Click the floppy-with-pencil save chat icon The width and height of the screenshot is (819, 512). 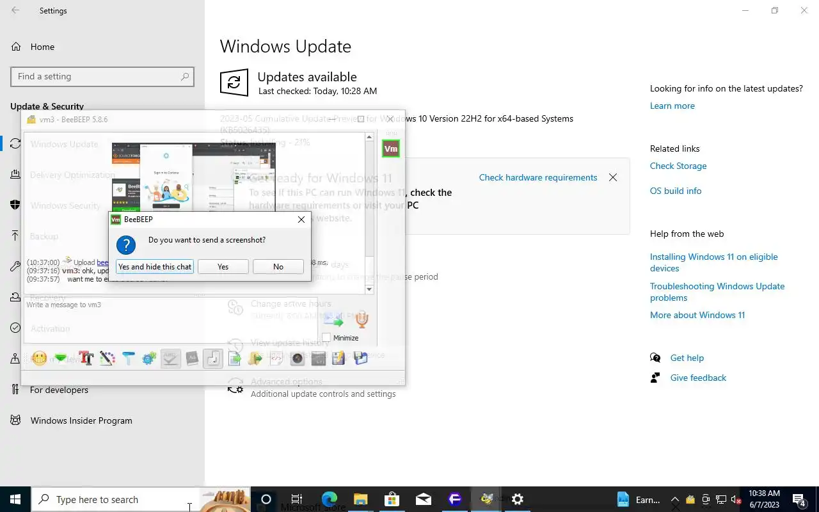[338, 358]
